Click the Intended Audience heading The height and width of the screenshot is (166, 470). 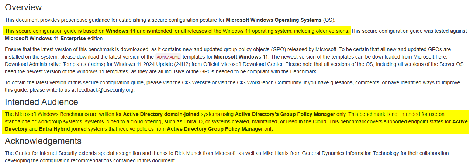[41, 102]
